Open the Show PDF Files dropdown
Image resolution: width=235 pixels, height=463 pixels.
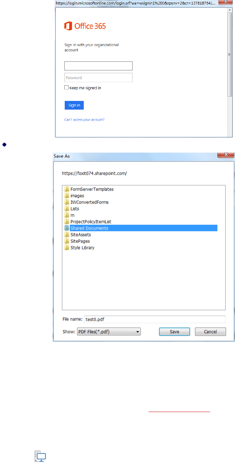click(109, 332)
